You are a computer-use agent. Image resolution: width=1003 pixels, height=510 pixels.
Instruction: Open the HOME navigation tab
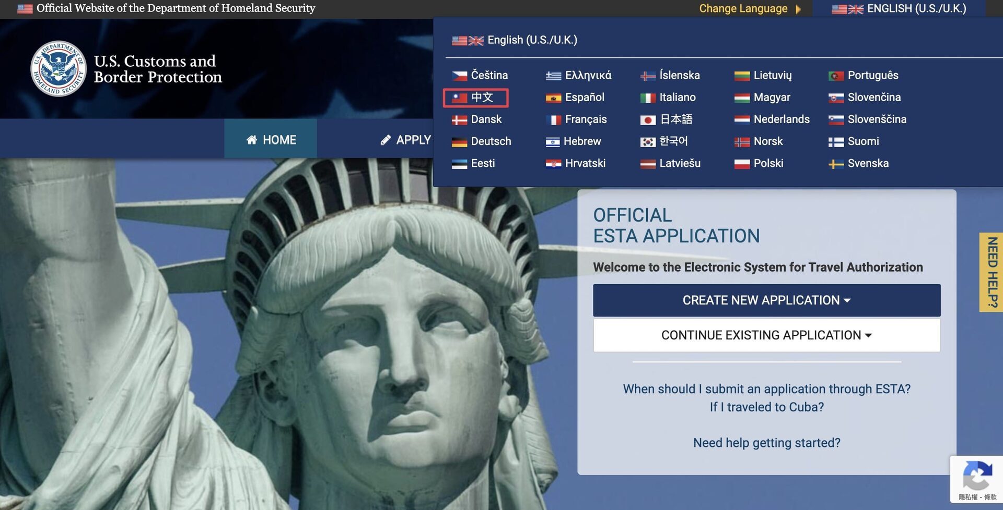tap(271, 140)
